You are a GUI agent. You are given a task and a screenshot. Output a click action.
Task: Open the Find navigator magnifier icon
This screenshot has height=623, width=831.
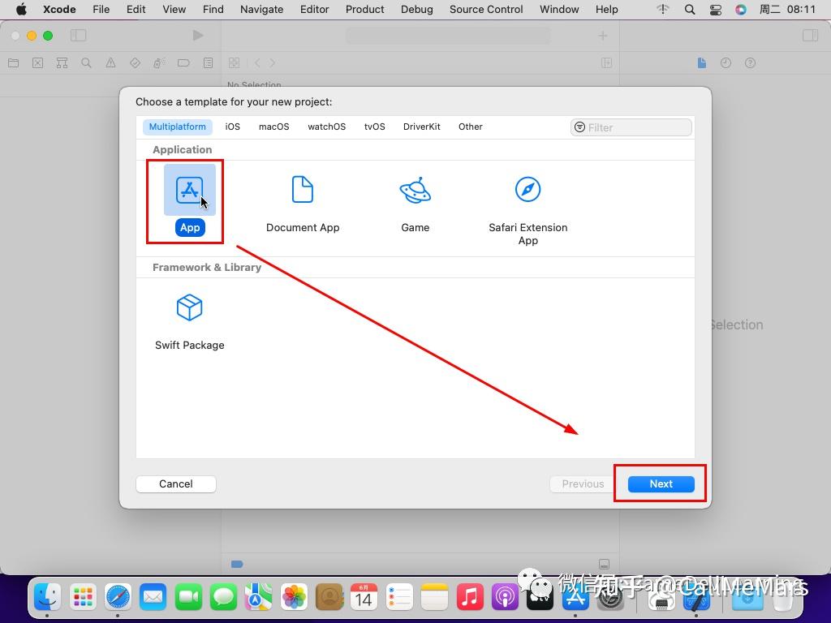tap(86, 63)
